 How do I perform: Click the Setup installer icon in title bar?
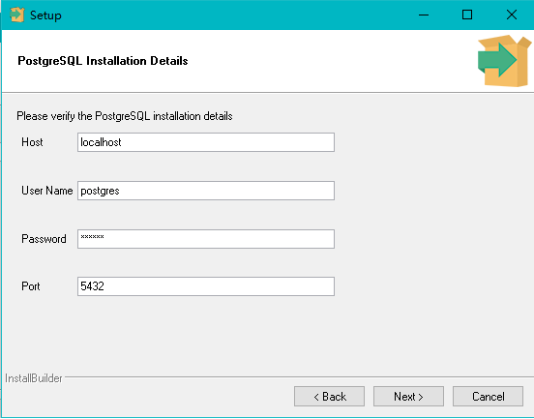17,15
